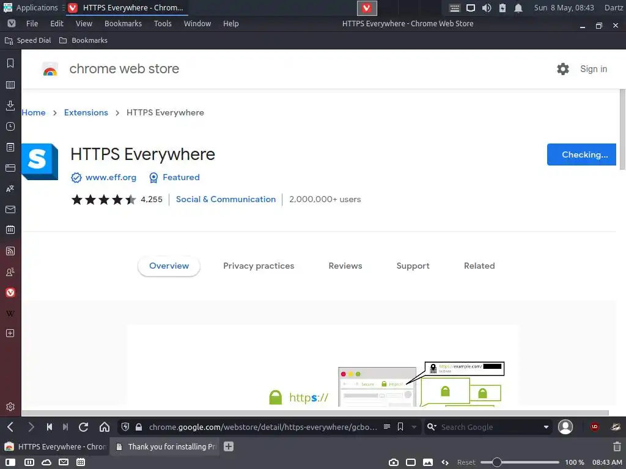
Task: Open the History panel clock icon
Action: (x=10, y=126)
